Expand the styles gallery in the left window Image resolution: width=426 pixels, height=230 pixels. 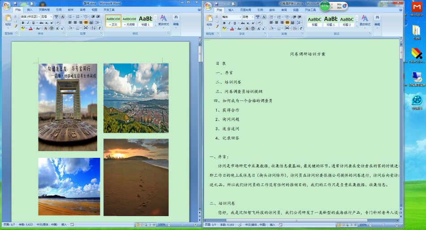click(155, 25)
